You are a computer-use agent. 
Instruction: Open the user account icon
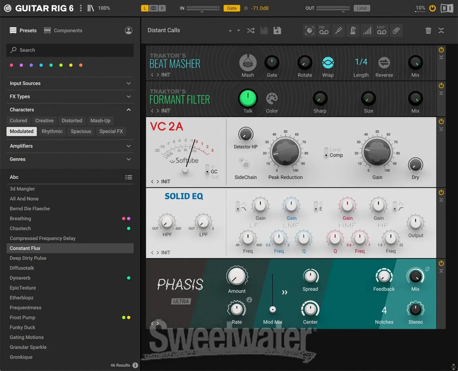(x=129, y=31)
